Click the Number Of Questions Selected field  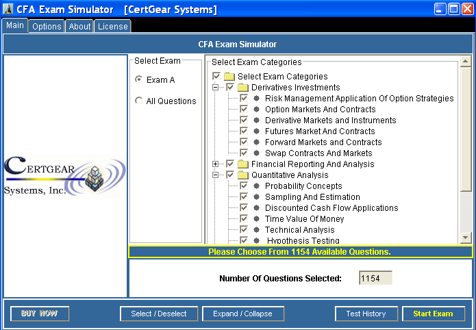click(x=375, y=278)
